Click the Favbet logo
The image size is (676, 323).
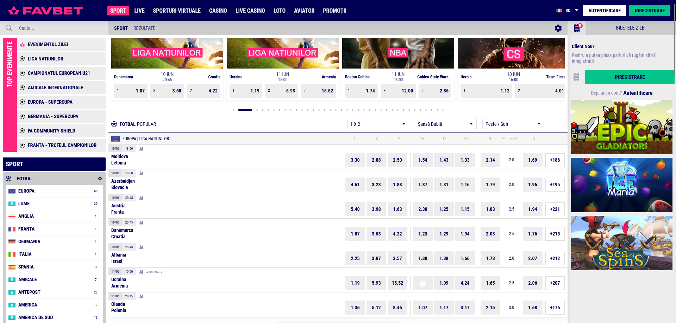click(45, 11)
